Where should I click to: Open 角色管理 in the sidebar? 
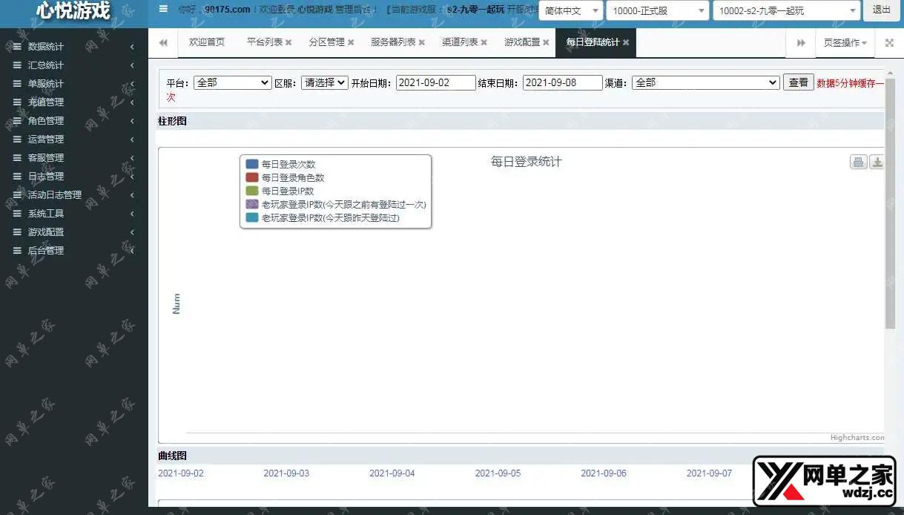coord(74,121)
